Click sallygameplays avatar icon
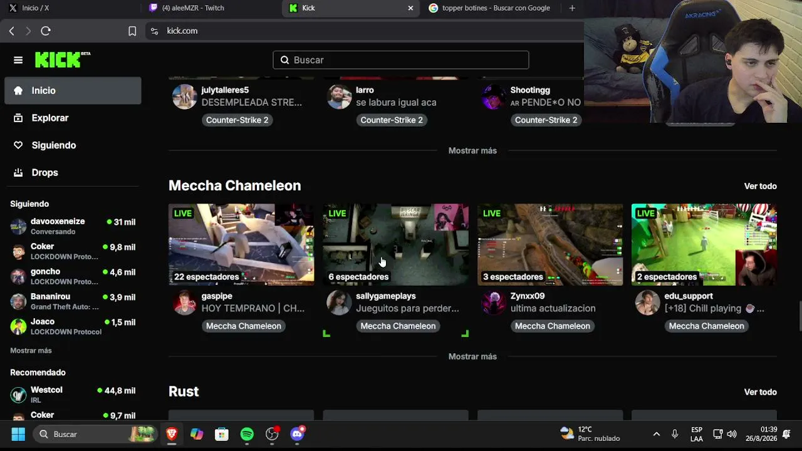802x451 pixels. [x=339, y=303]
